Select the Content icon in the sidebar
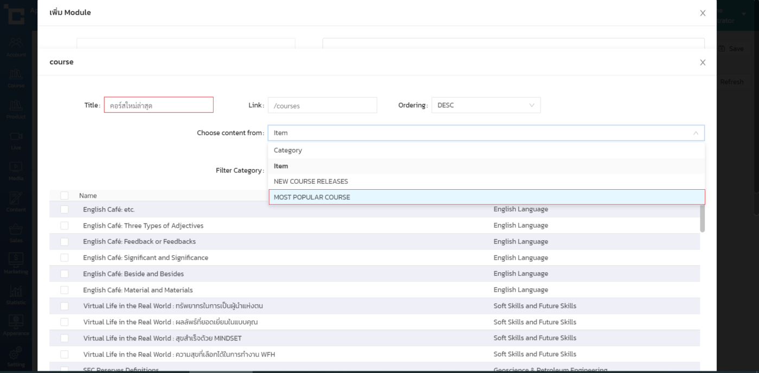Screen dimensions: 759x373 click(x=16, y=201)
